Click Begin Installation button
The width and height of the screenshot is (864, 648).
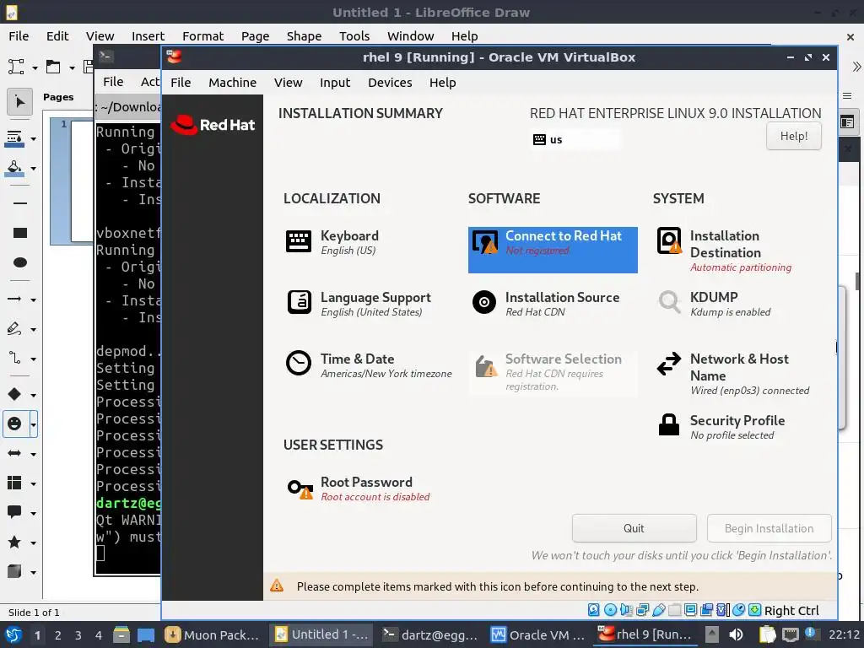(769, 528)
